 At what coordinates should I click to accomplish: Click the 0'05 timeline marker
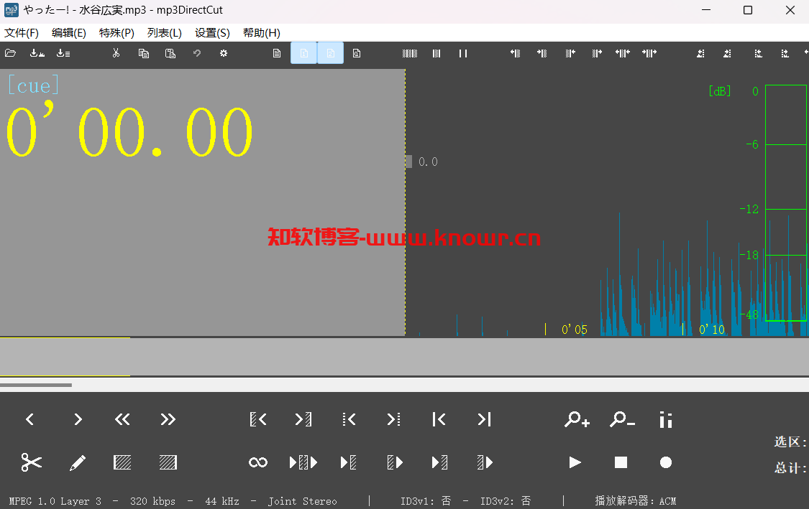pyautogui.click(x=575, y=330)
